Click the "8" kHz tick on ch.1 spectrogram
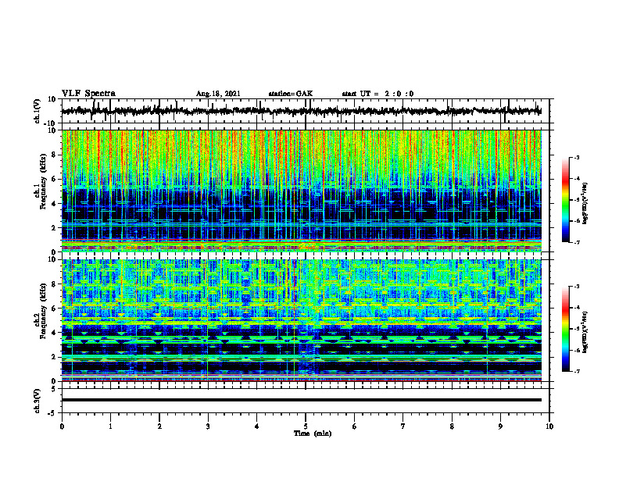Screen dimensions: 619x478 pyautogui.click(x=55, y=155)
